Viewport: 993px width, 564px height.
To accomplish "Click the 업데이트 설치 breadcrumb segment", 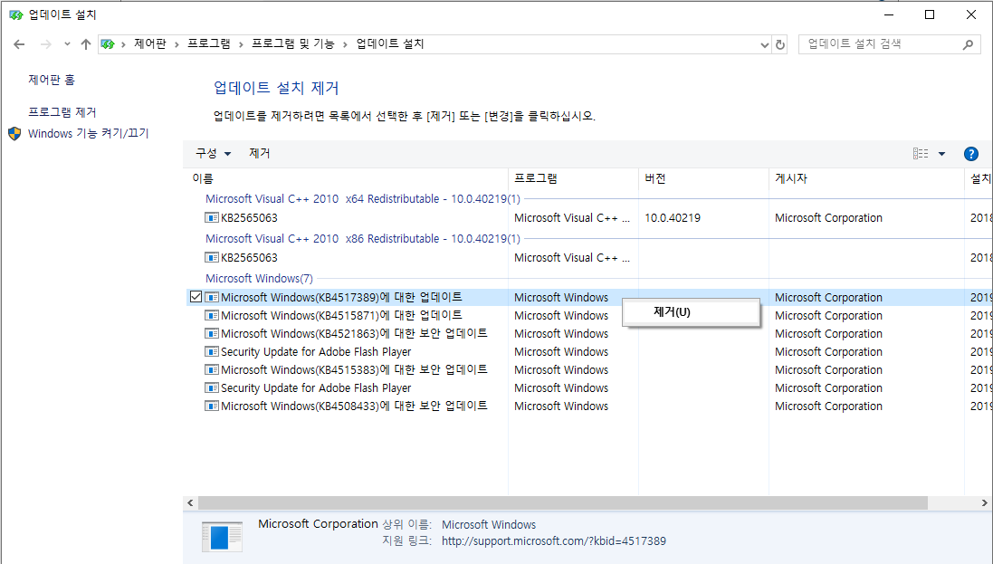I will [x=390, y=43].
